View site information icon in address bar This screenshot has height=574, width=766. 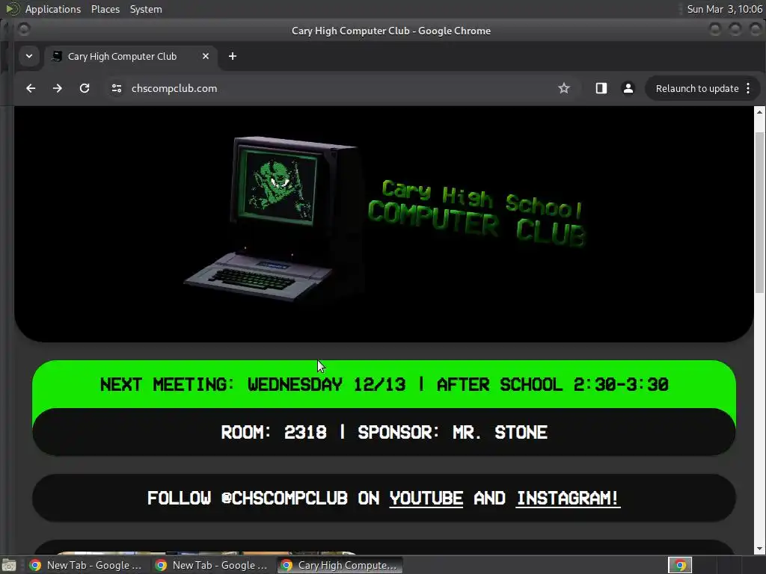click(x=116, y=88)
